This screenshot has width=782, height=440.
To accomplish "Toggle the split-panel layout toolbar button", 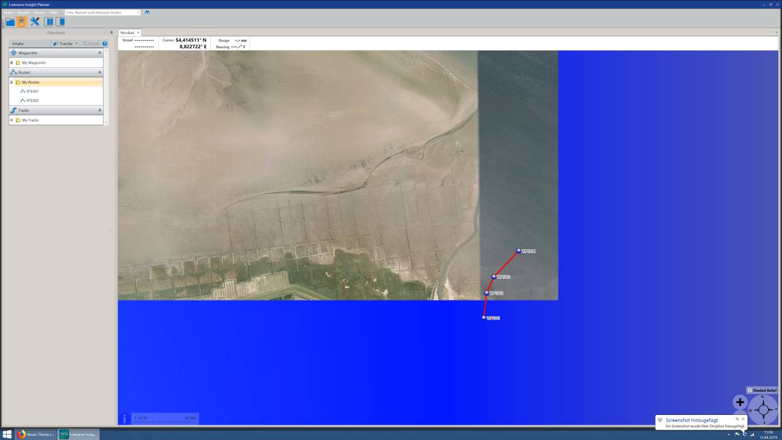I will (x=49, y=22).
